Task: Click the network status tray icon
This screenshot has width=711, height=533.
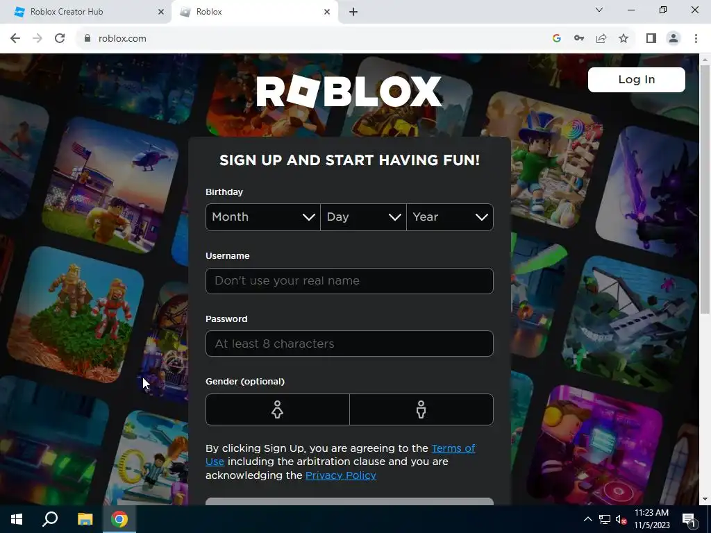Action: (605, 519)
